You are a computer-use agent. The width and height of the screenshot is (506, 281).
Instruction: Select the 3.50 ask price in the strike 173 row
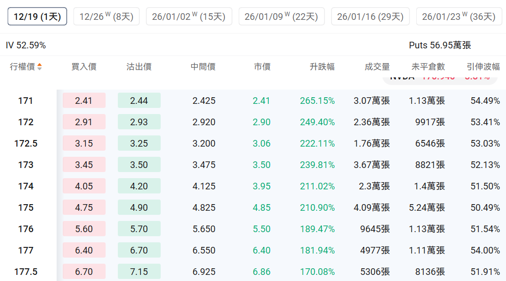[139, 165]
